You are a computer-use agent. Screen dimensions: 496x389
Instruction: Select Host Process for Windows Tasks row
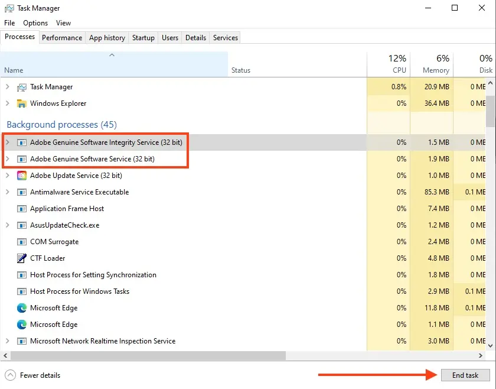(x=80, y=291)
